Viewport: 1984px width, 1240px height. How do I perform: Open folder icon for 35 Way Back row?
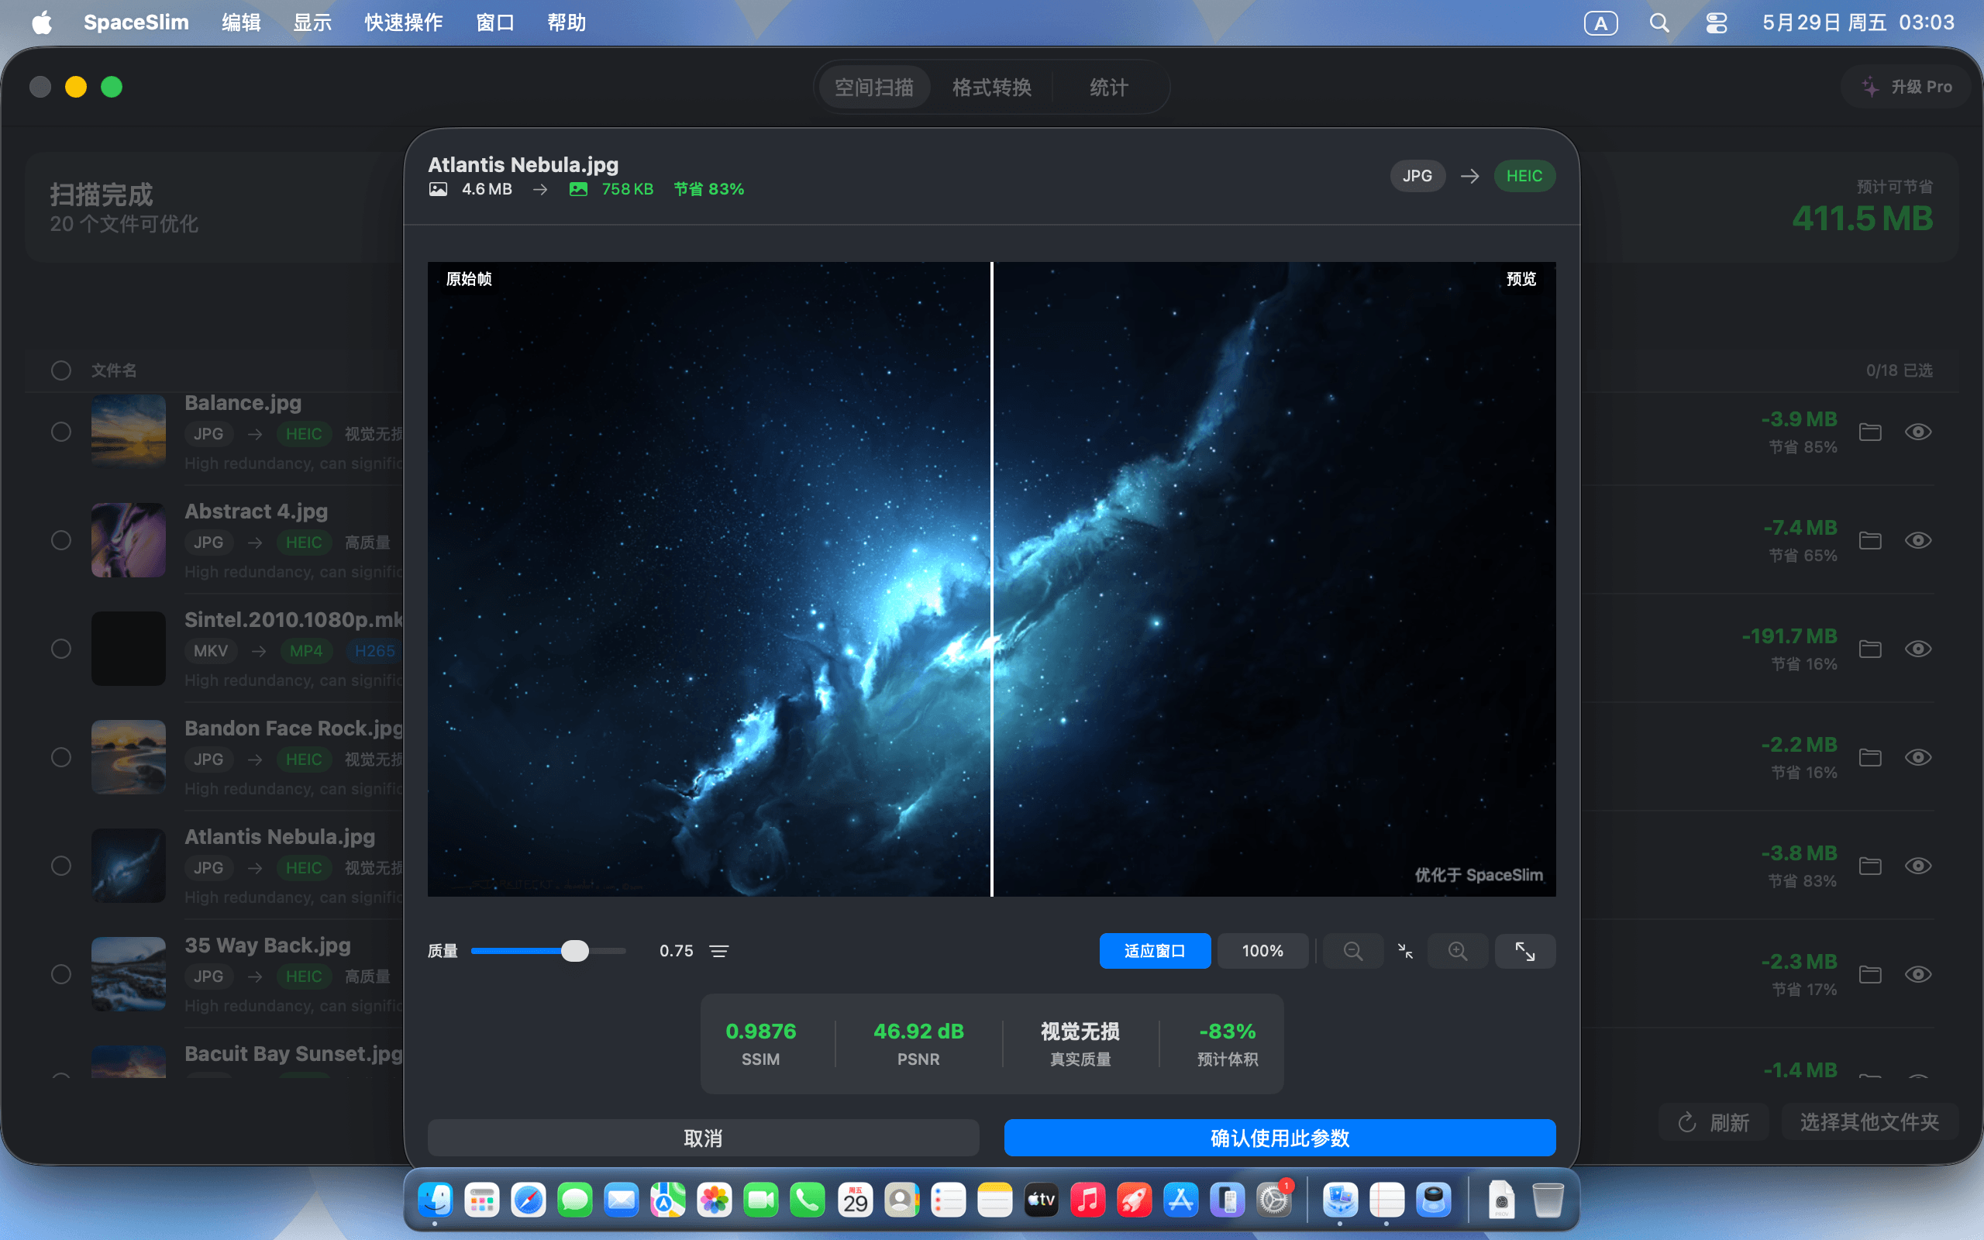[1870, 974]
